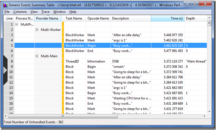
Task: Select line number 9 row header
Action: tap(9, 67)
